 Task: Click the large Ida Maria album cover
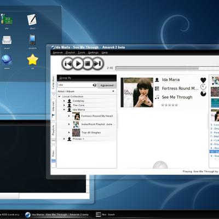[x=137, y=93]
